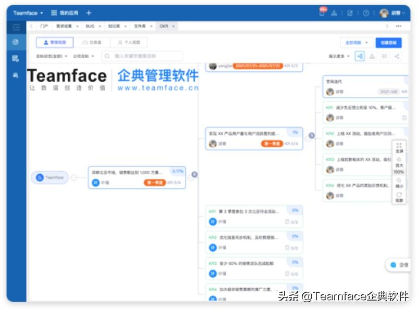Open the notification bell with 99+ badge
Image resolution: width=417 pixels, height=310 pixels.
322,12
